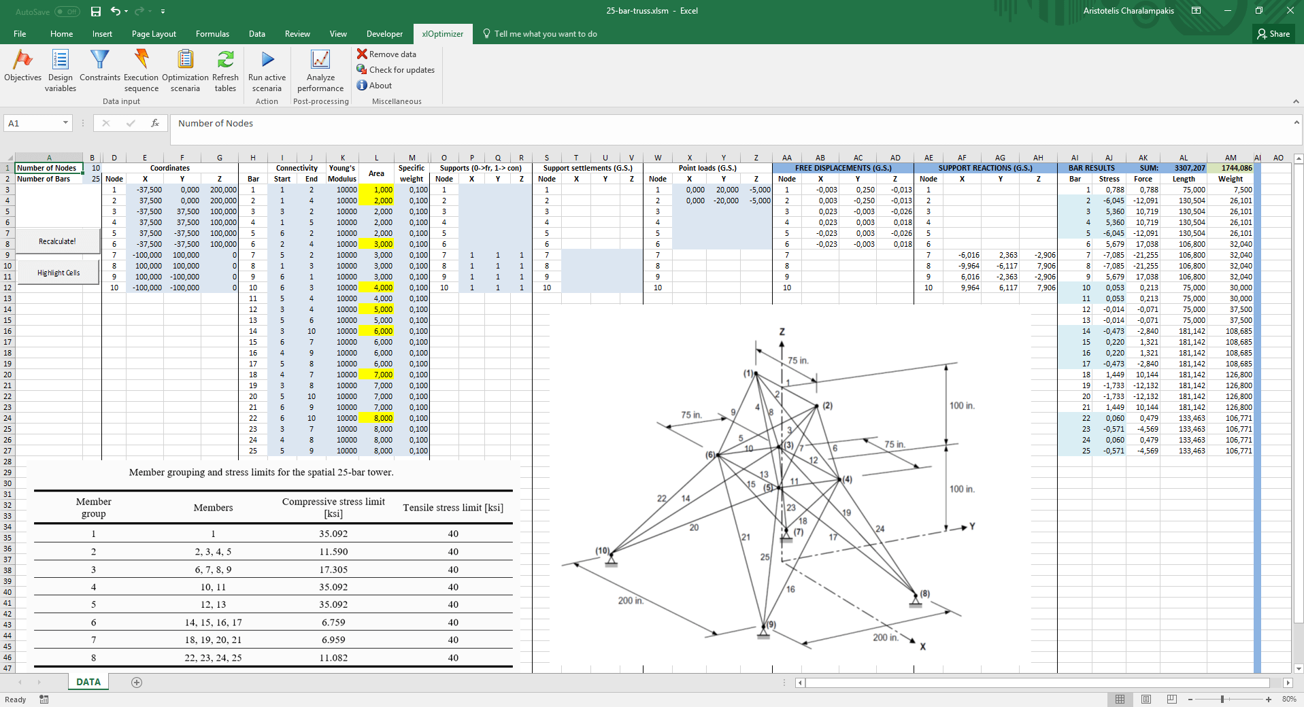This screenshot has height=707, width=1304.
Task: Select the DATA sheet tab
Action: coord(88,682)
